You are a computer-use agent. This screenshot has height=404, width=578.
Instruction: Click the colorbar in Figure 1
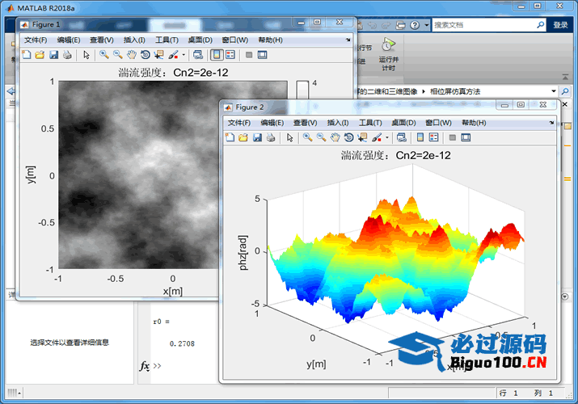(302, 90)
